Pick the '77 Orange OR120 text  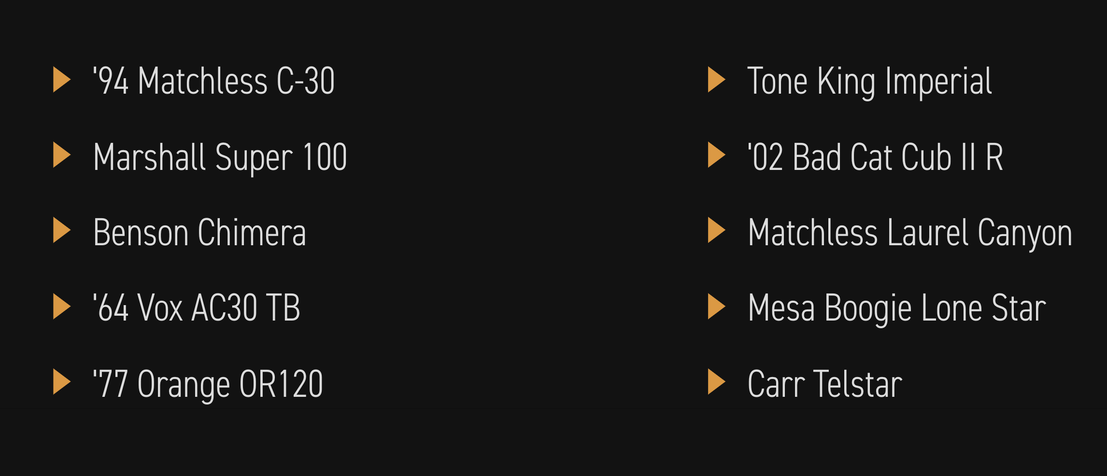tap(208, 385)
